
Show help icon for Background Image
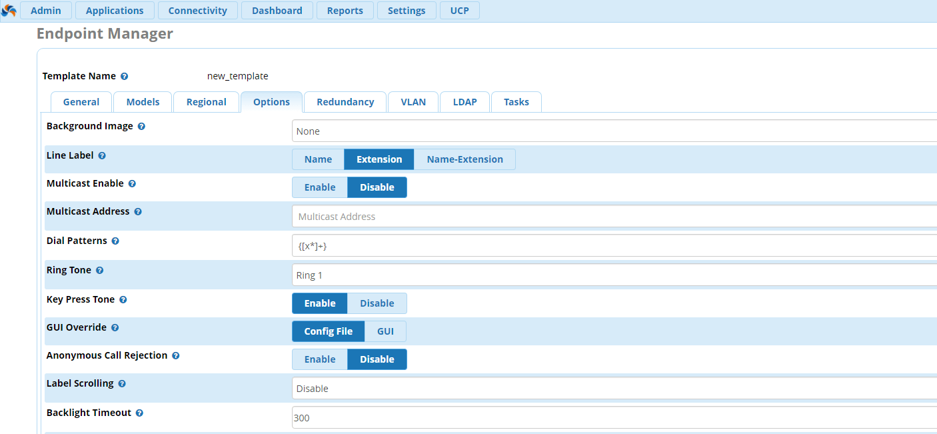pos(141,127)
